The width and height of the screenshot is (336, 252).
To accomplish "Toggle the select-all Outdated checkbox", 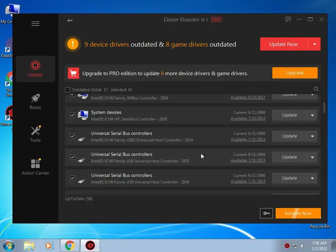I will (68, 90).
